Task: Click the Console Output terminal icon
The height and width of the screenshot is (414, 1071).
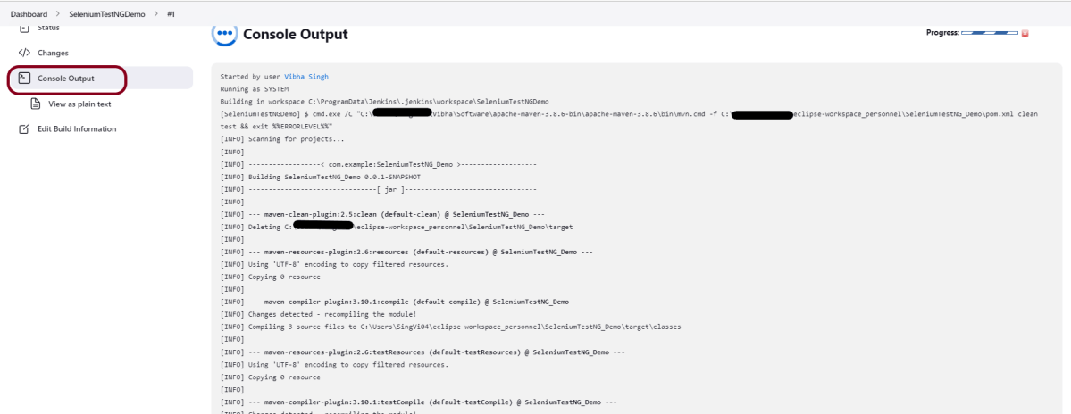Action: (25, 79)
